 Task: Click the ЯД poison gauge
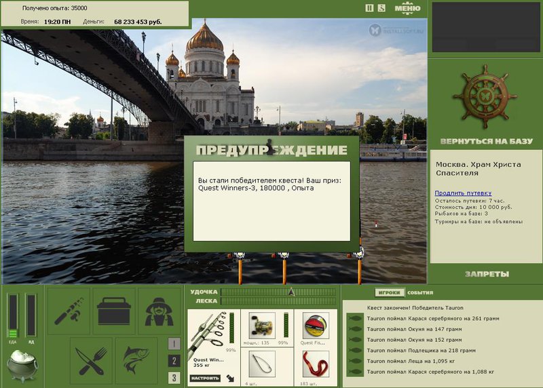click(x=31, y=315)
